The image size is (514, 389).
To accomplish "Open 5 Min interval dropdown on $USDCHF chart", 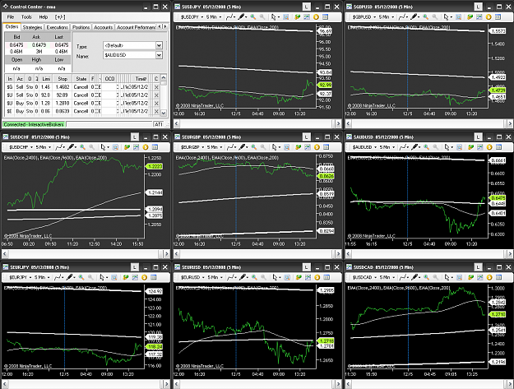I will 43,147.
